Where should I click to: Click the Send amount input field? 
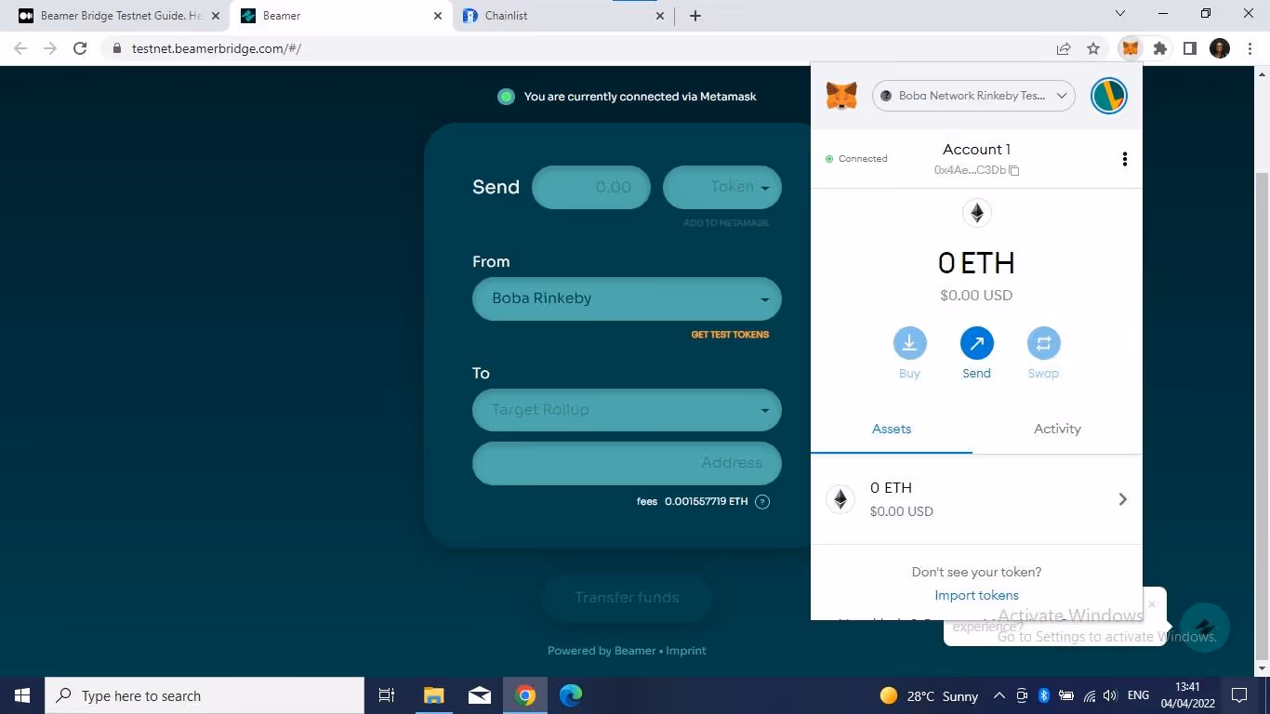tap(591, 187)
